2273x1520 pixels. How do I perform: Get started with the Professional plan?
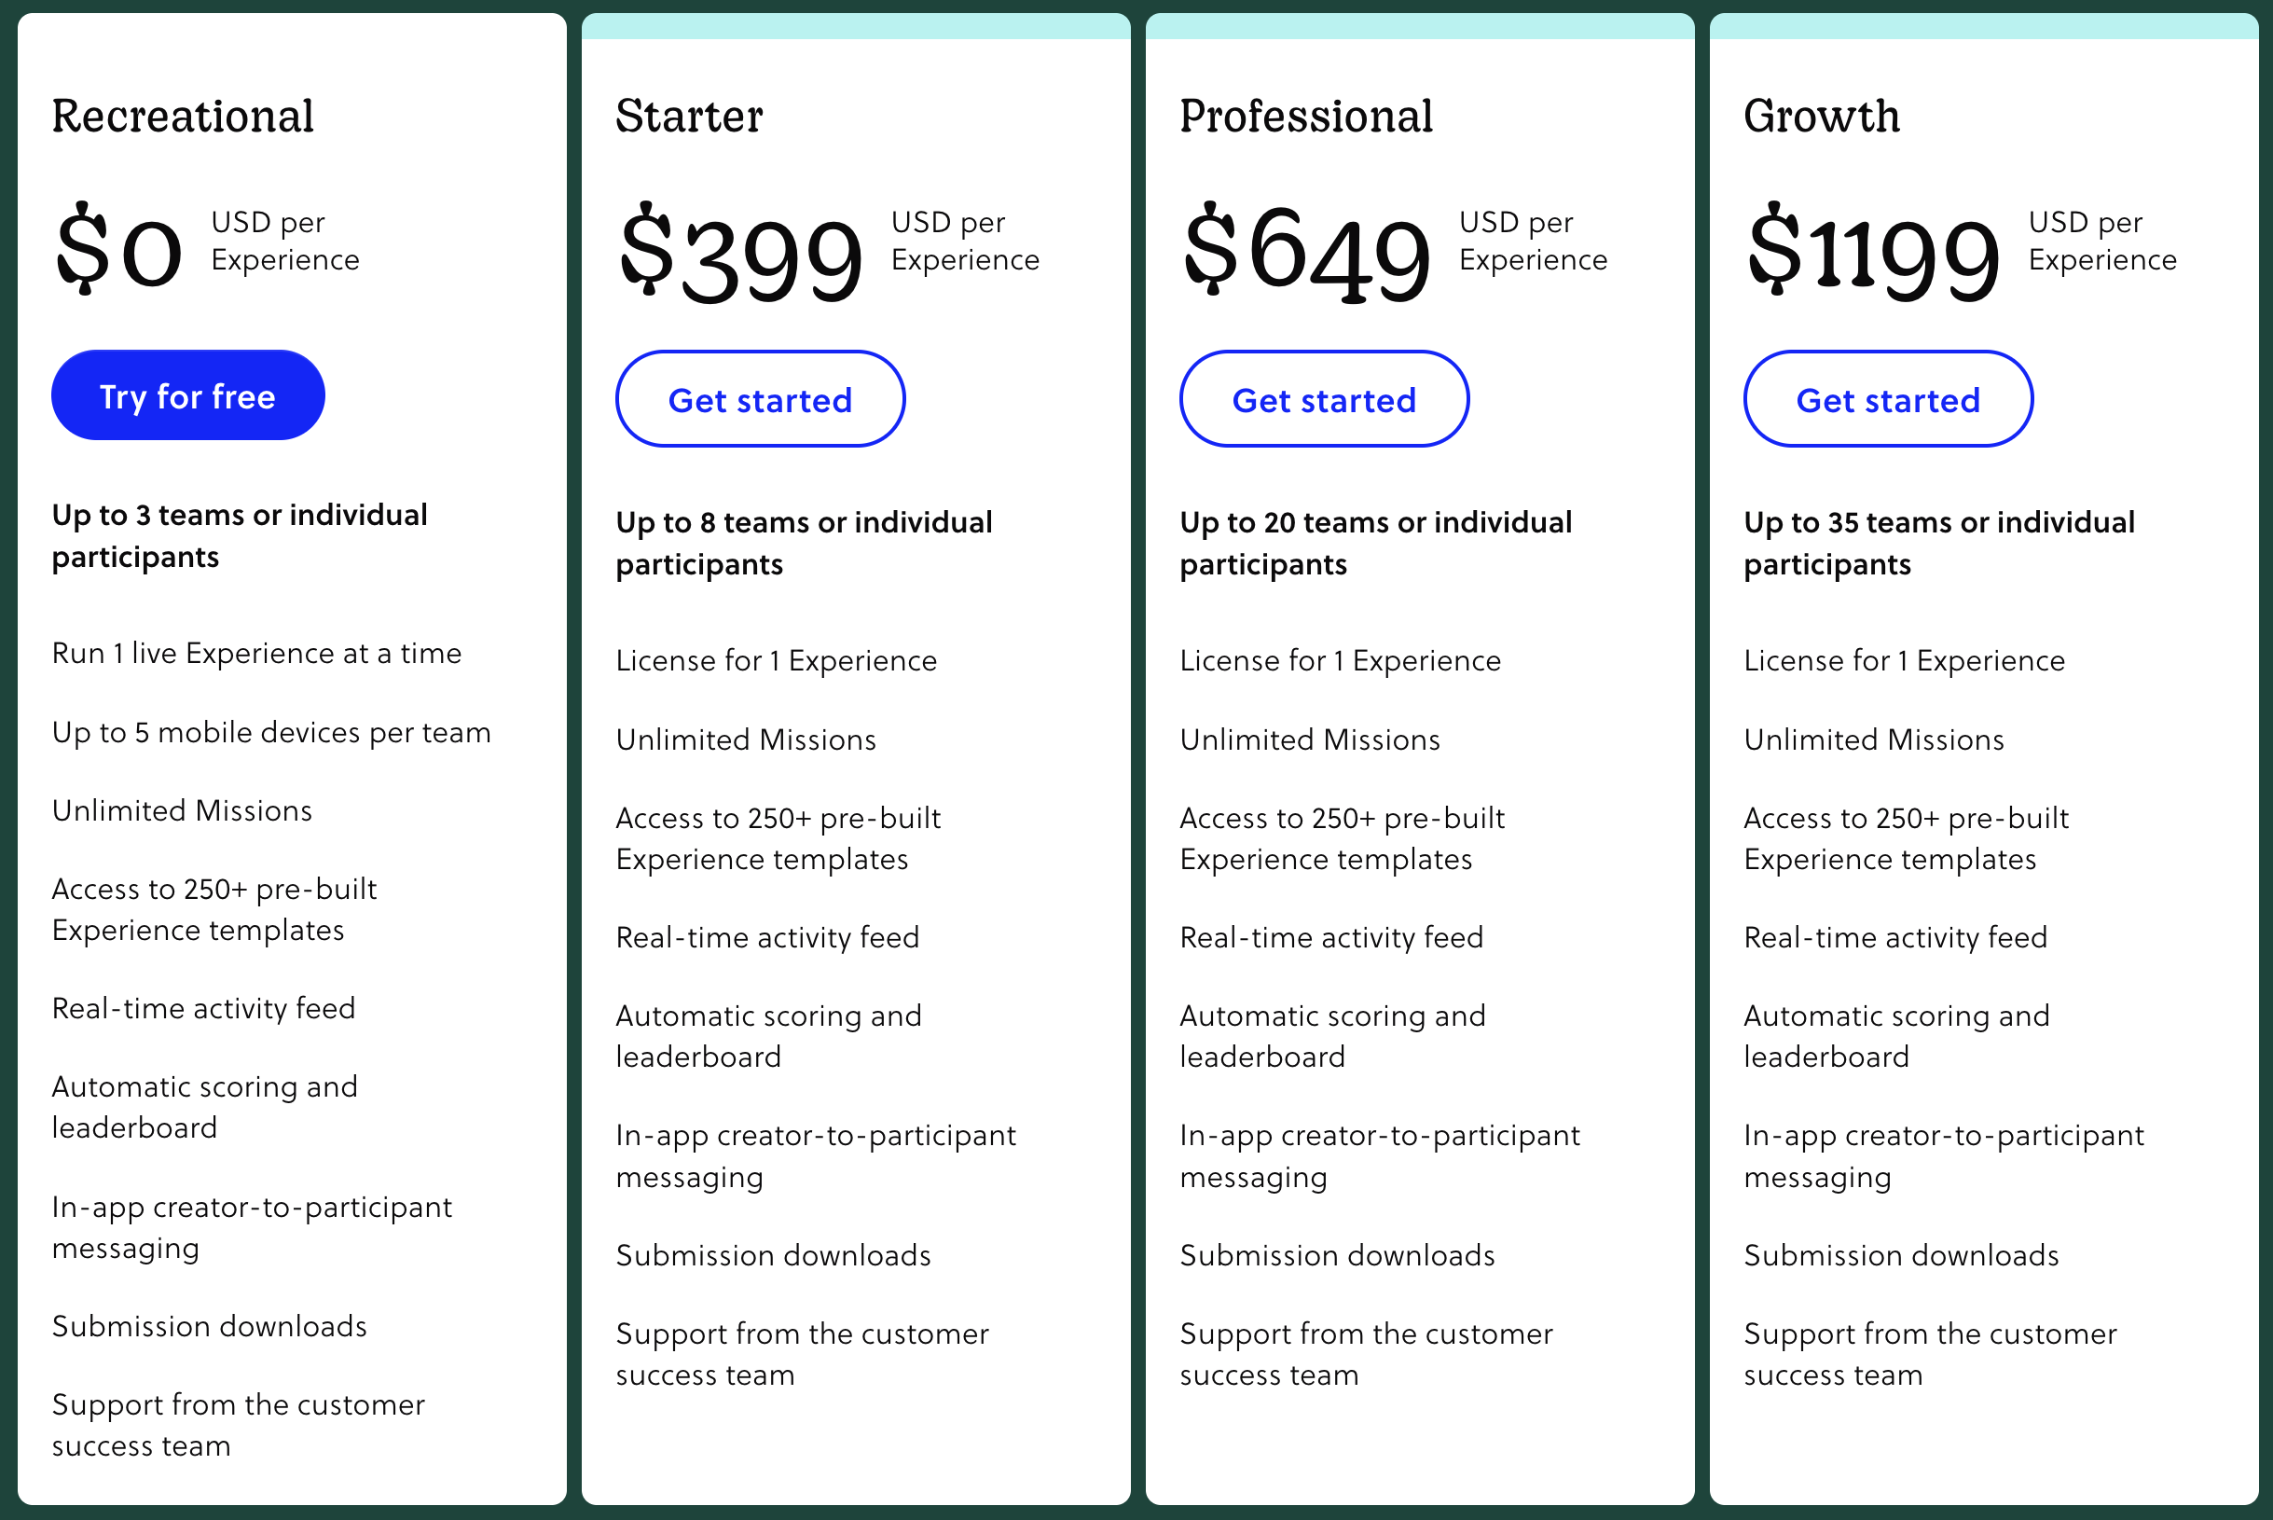tap(1324, 397)
